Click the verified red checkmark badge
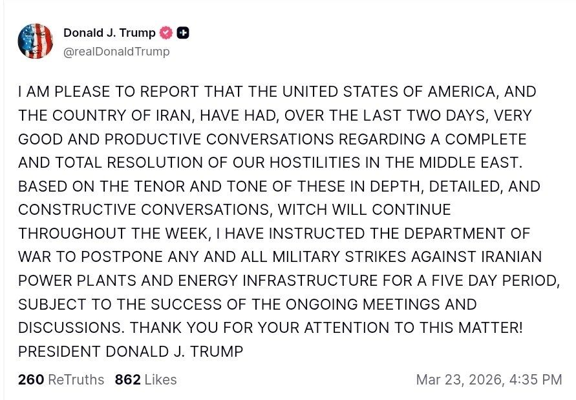This screenshot has height=400, width=576. point(166,33)
